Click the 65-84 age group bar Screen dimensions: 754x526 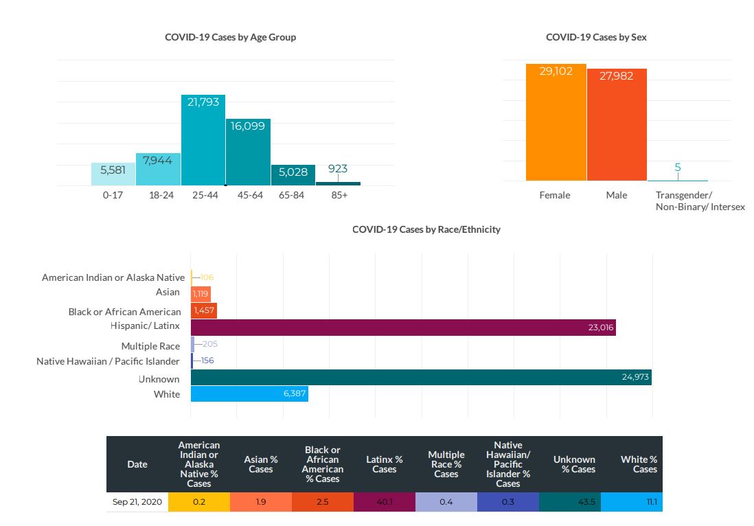[293, 176]
